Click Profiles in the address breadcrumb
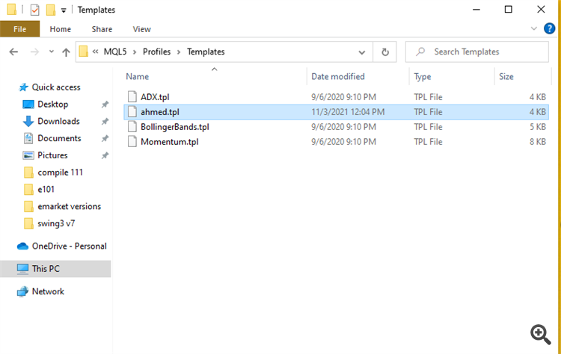 (x=156, y=52)
